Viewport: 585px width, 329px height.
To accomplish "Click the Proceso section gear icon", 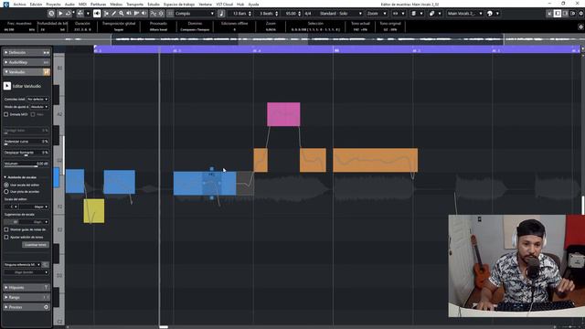I will [47, 307].
